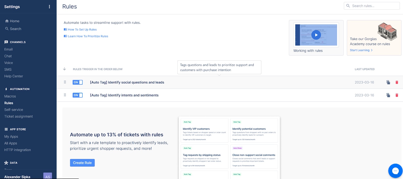
Task: Play the Working with rules video
Action: point(316,35)
